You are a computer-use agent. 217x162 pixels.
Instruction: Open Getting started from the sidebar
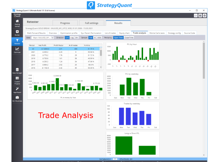[17, 23]
